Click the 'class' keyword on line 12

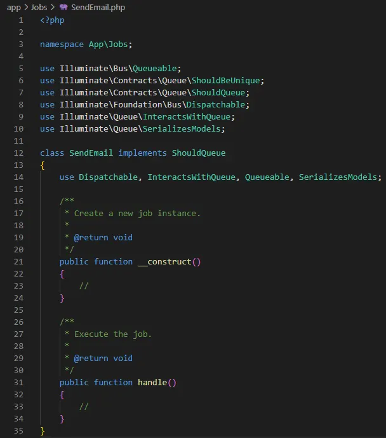52,153
